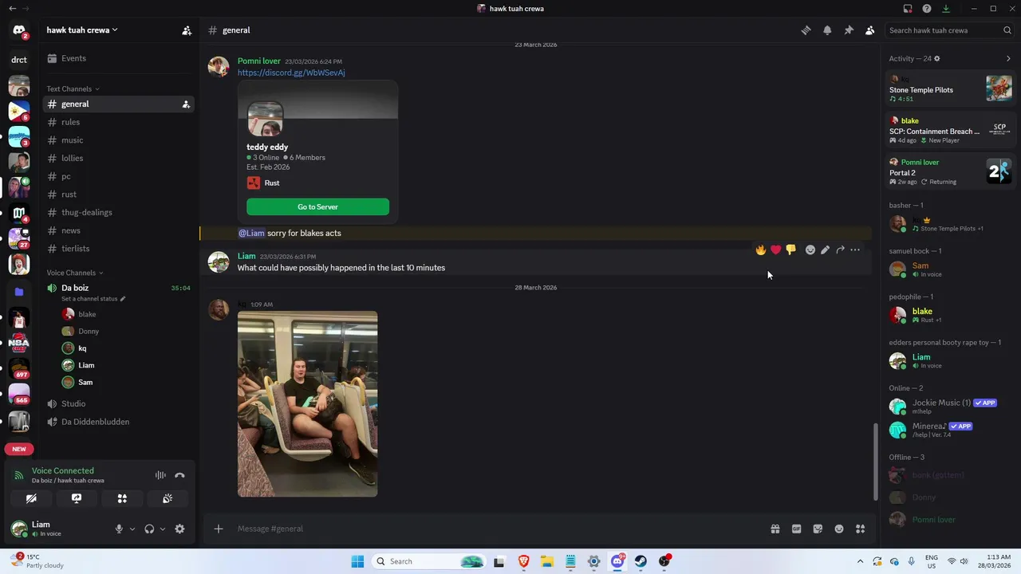This screenshot has width=1021, height=574.
Task: Forward Liam's message
Action: click(x=840, y=250)
